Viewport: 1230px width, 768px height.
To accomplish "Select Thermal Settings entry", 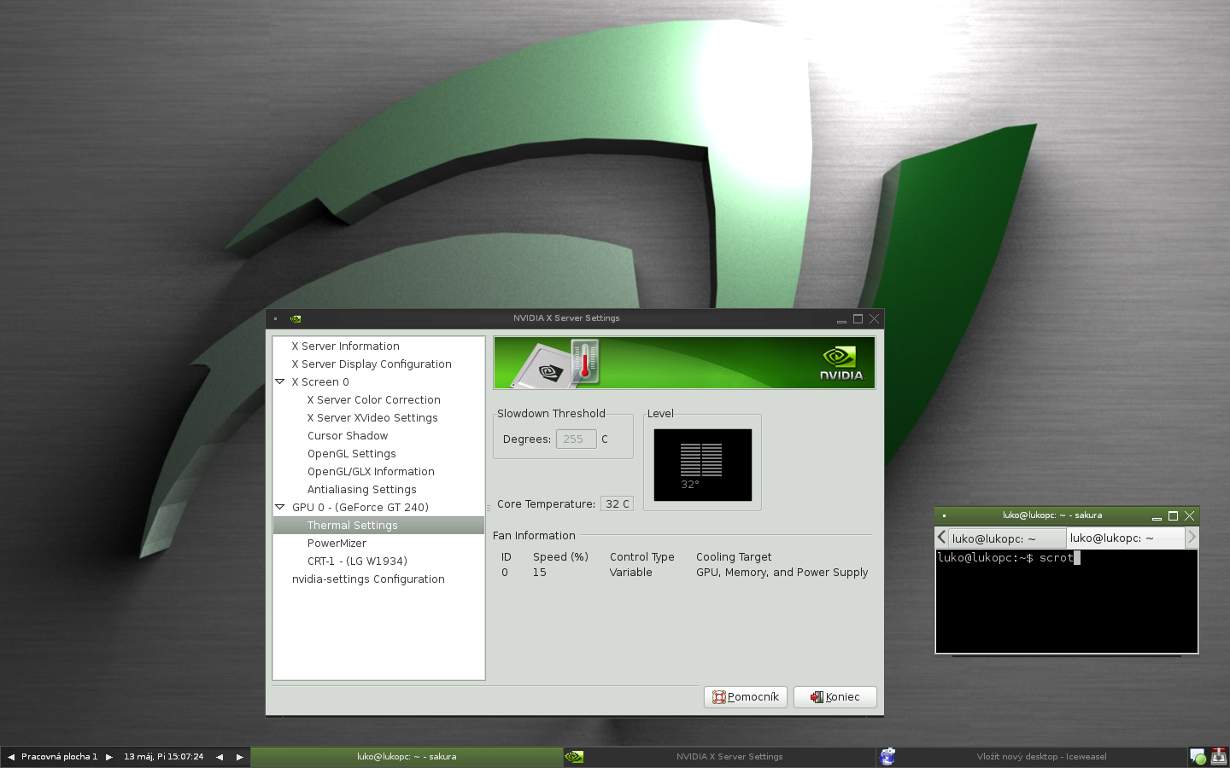I will [378, 525].
